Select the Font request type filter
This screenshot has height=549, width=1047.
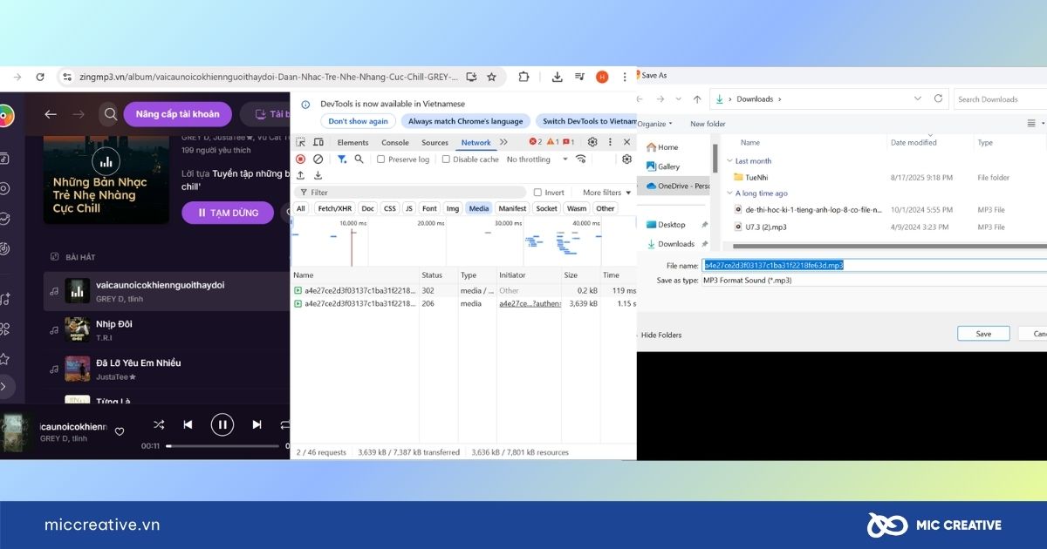pos(429,208)
